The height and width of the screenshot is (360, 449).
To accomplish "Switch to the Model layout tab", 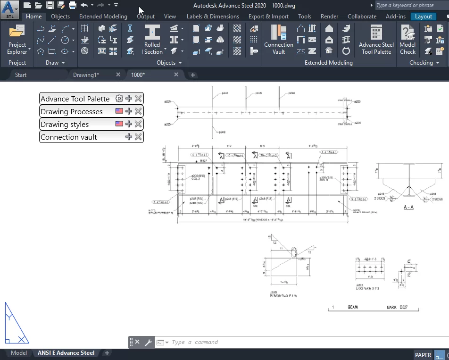I will coord(19,353).
